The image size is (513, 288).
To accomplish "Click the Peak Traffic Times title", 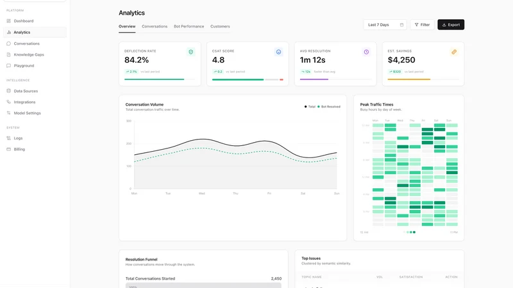I will (x=376, y=104).
